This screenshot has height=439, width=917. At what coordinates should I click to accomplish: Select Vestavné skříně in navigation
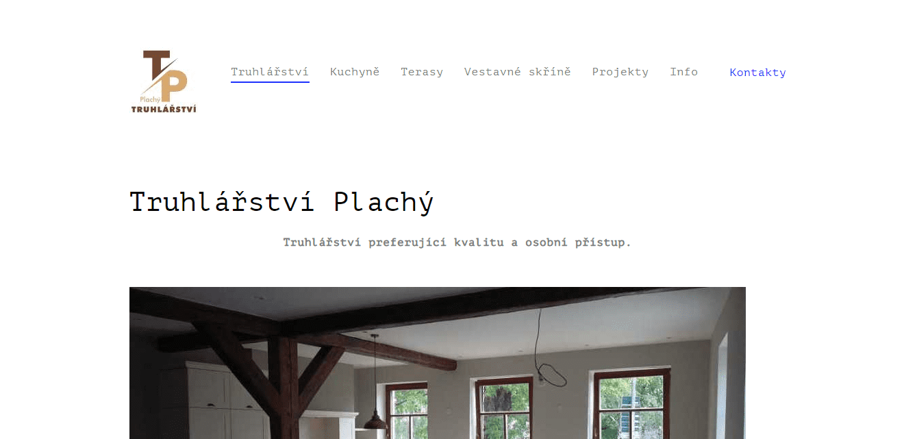pos(518,72)
